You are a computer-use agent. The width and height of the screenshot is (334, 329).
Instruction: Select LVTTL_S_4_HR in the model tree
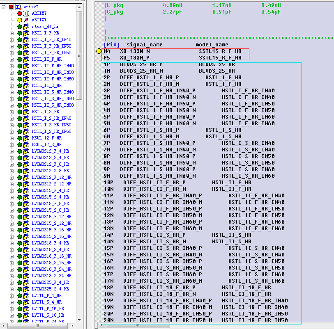(x=47, y=302)
